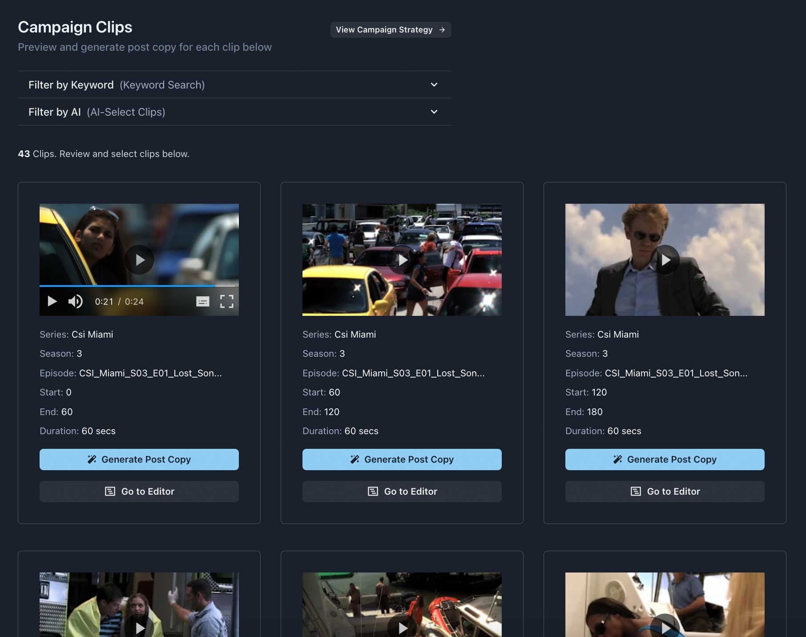Mute the first clip's volume speaker icon

tap(75, 302)
